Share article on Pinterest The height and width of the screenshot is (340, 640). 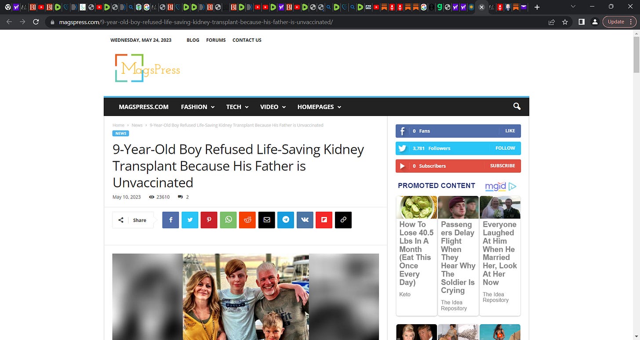pyautogui.click(x=209, y=220)
